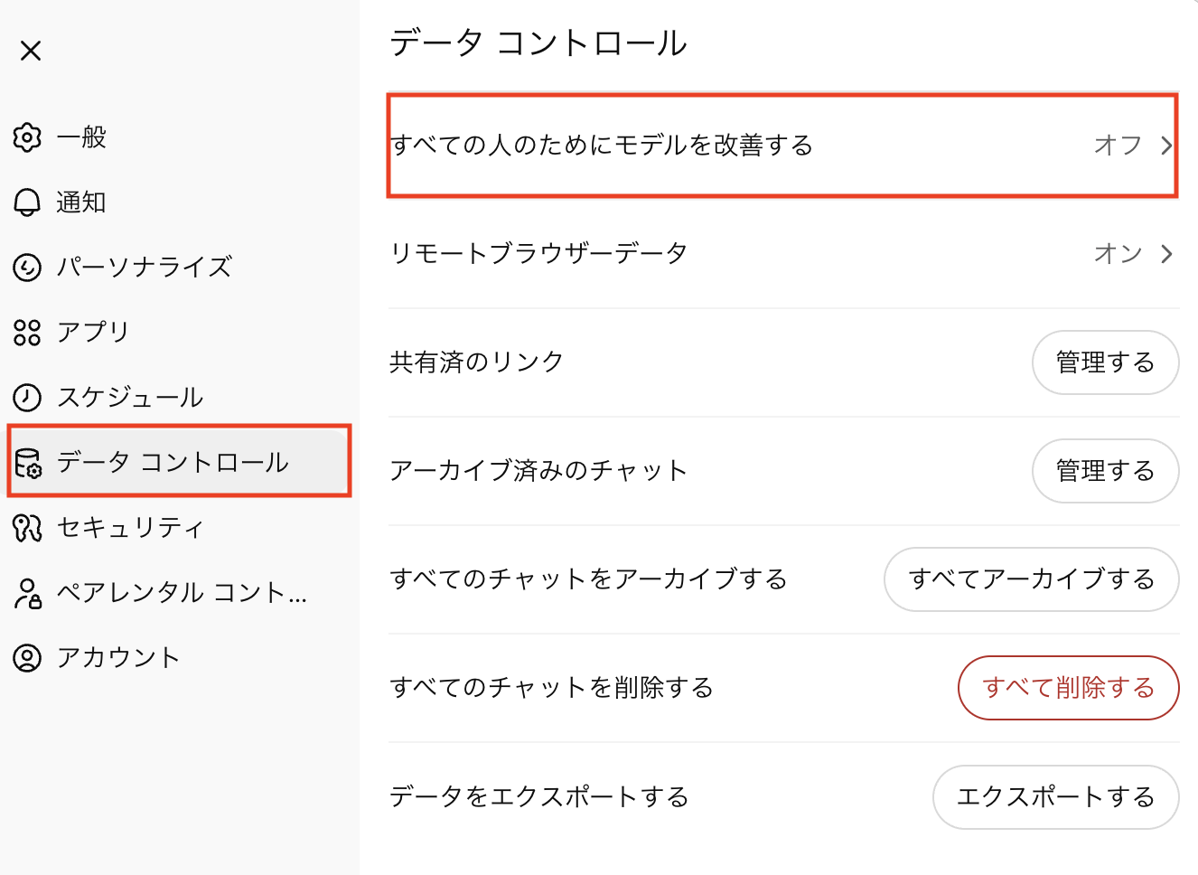Close the settings panel with X
Viewport: 1198px width, 875px height.
pyautogui.click(x=31, y=51)
